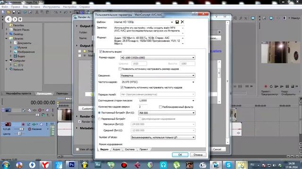Click the Redo icon in the Vegas toolbar
Screen dimensions: 302x169
[x=66, y=12]
